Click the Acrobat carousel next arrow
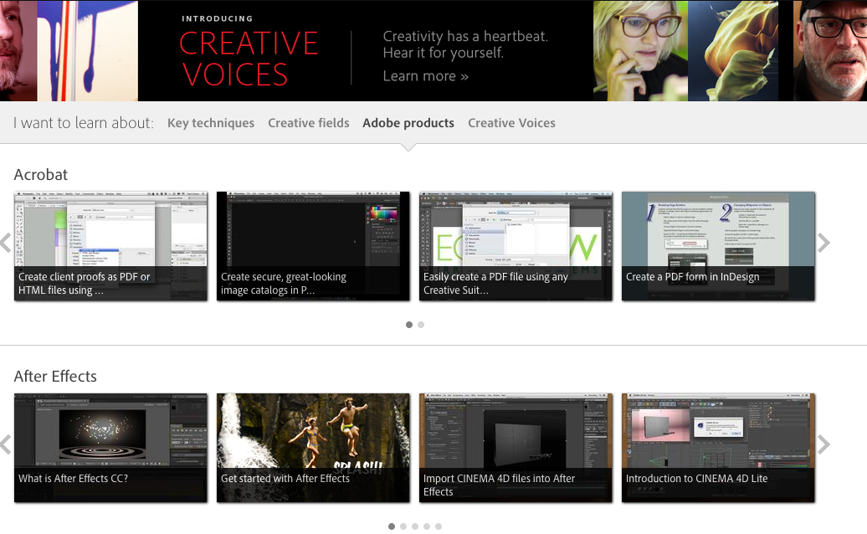 [823, 243]
